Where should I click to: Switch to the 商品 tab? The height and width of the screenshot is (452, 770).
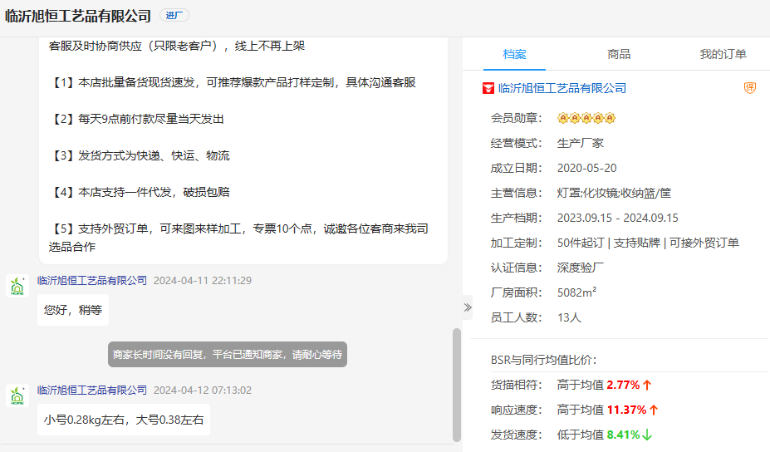(x=619, y=55)
